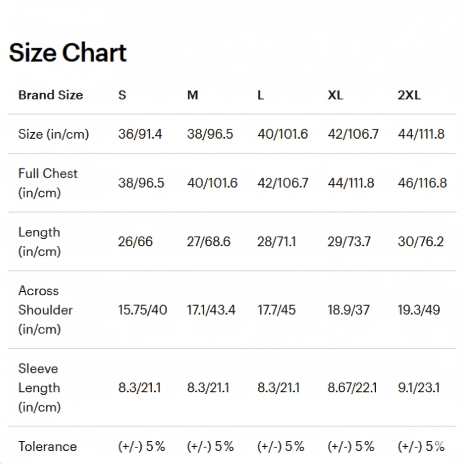
Task: Click the 15.75/40 shoulder value
Action: click(142, 310)
